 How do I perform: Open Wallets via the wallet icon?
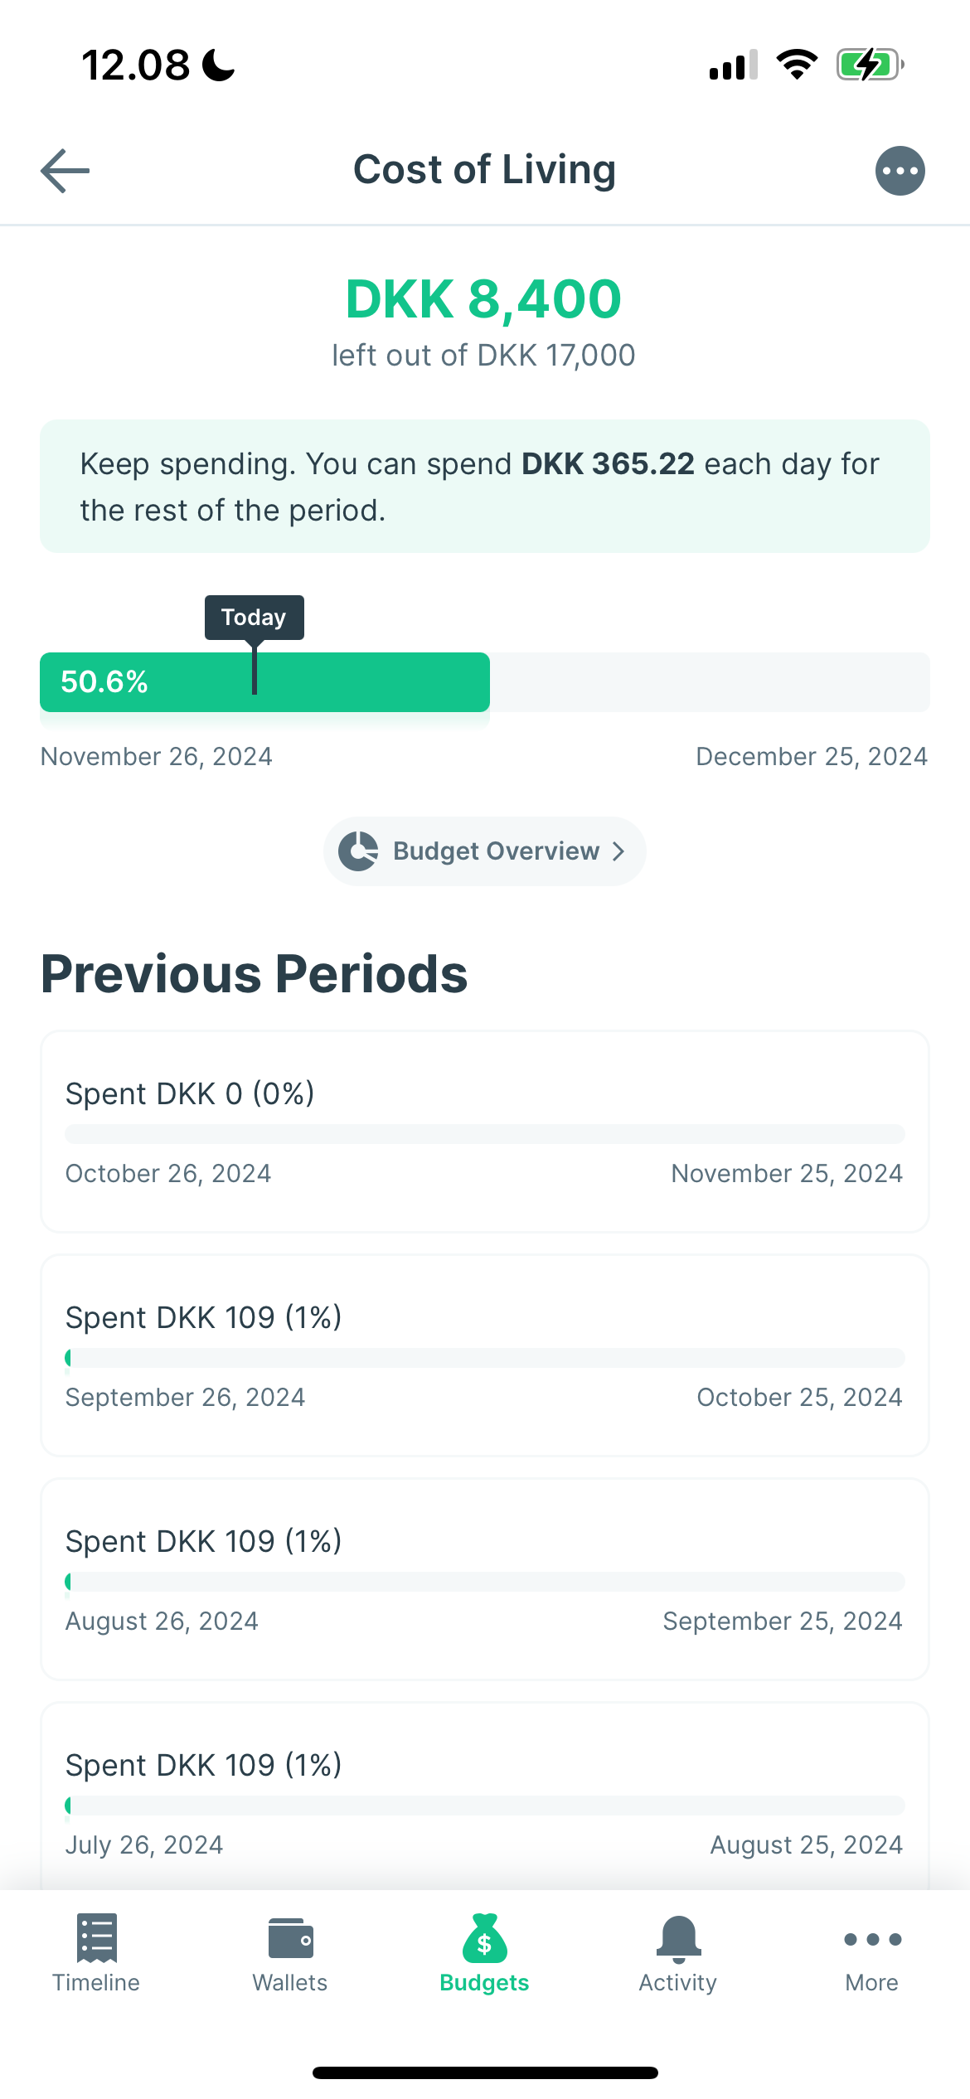click(x=291, y=1938)
